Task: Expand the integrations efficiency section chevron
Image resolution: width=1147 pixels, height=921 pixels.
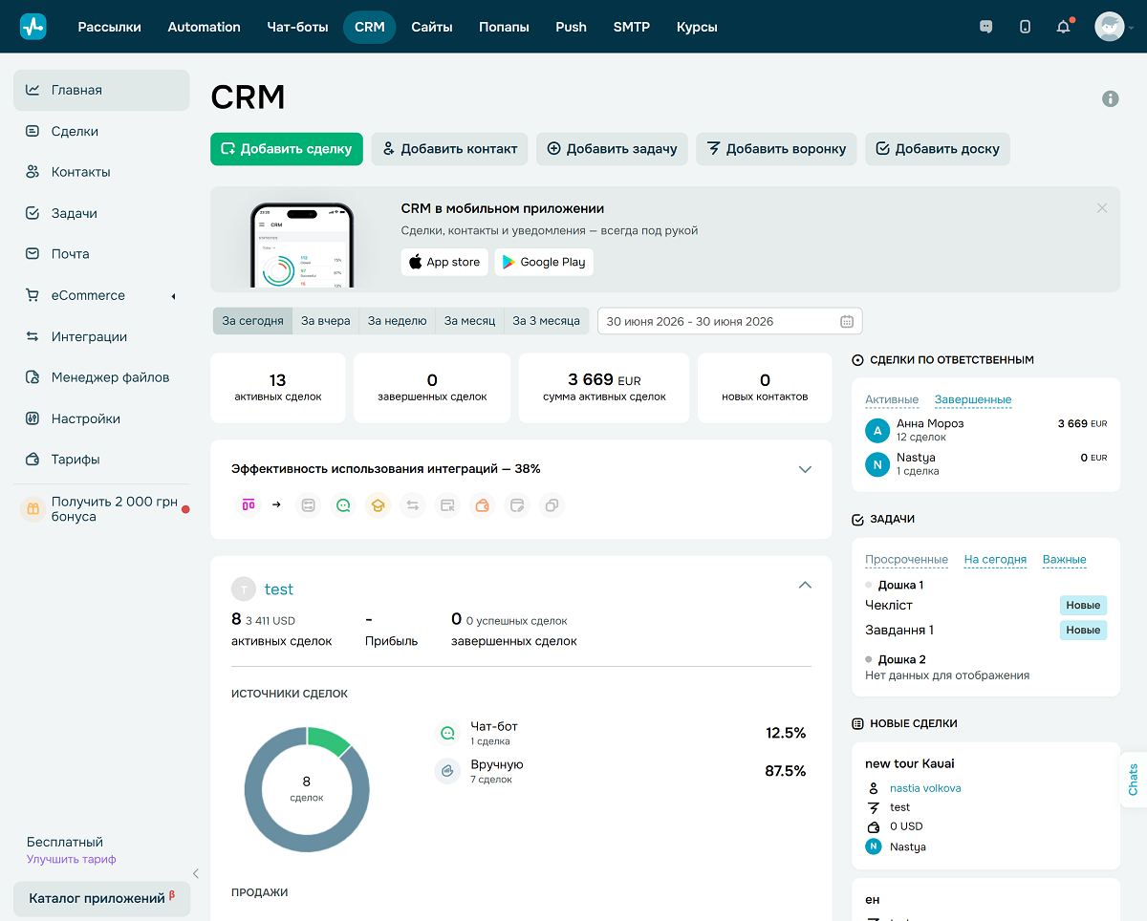Action: (805, 469)
